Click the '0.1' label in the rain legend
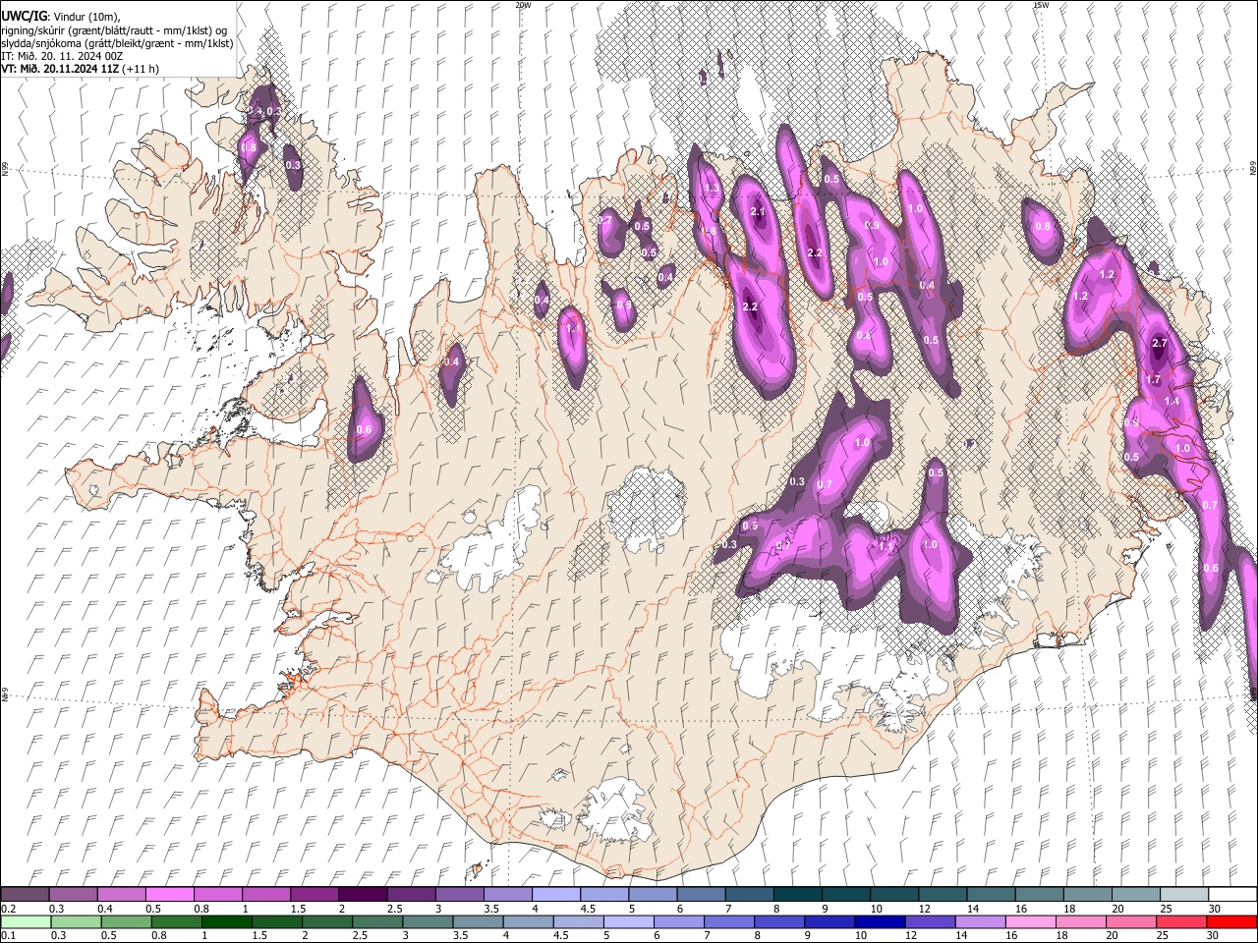 tap(7, 935)
